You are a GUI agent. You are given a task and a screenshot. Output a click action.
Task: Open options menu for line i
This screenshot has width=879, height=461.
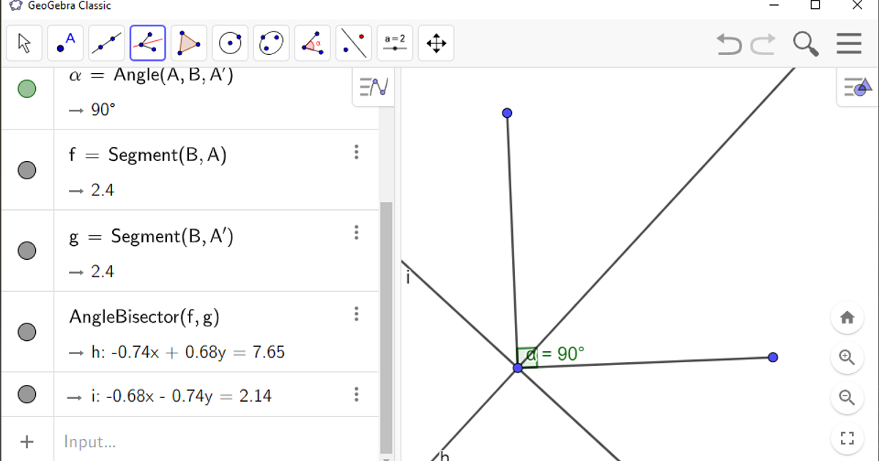tap(357, 394)
